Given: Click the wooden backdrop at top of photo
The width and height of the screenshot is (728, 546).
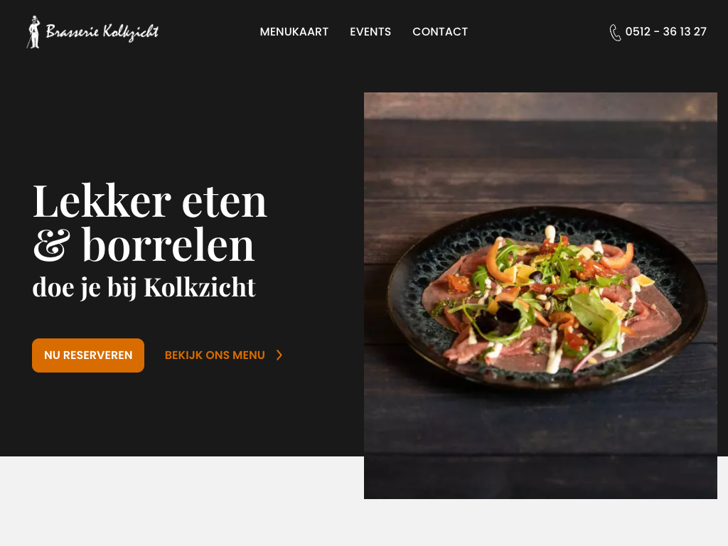Looking at the screenshot, I should click(540, 107).
